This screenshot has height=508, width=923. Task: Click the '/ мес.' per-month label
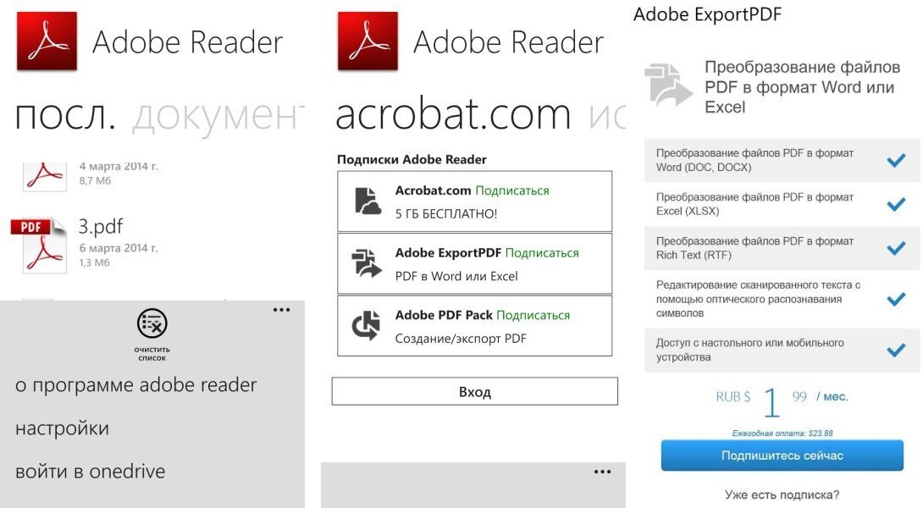pos(832,397)
